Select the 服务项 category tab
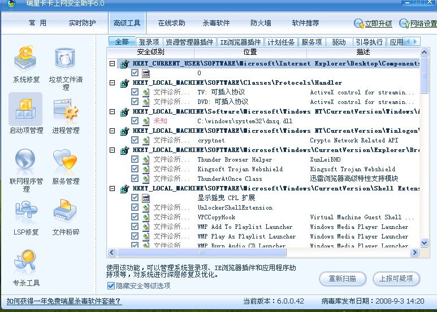The height and width of the screenshot is (312, 437). point(311,42)
